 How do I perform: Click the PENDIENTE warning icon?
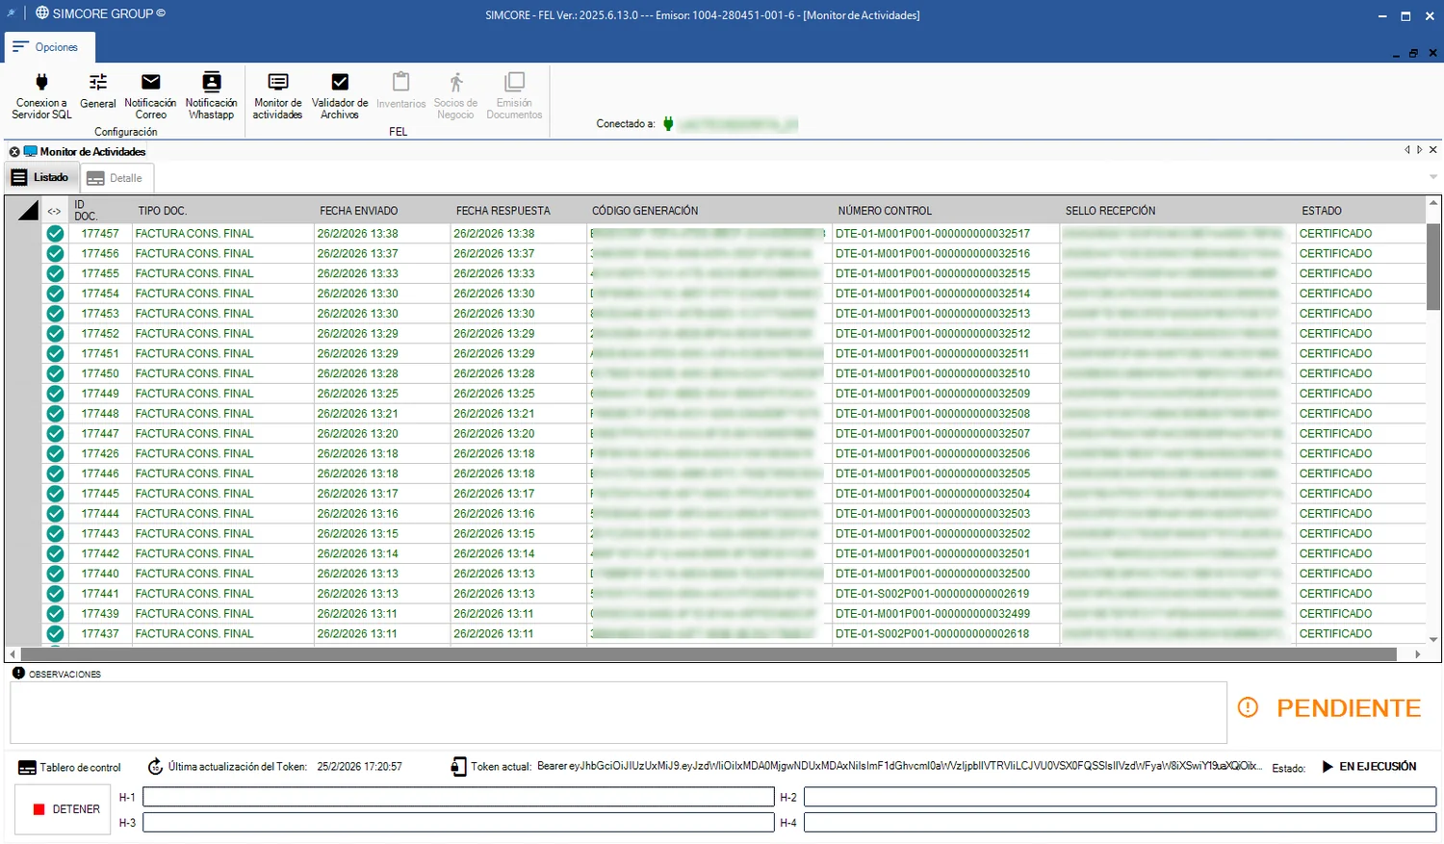[x=1248, y=707]
